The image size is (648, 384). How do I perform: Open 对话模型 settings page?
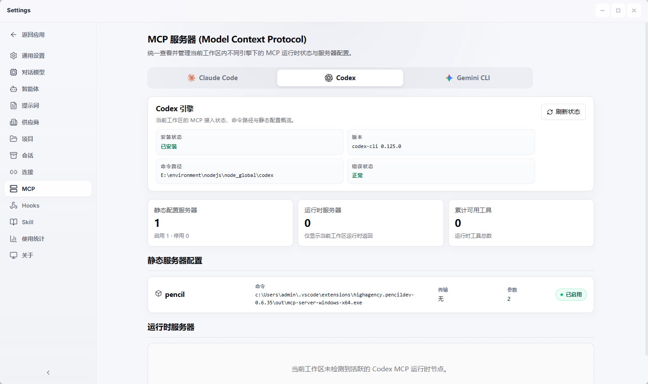[x=48, y=72]
